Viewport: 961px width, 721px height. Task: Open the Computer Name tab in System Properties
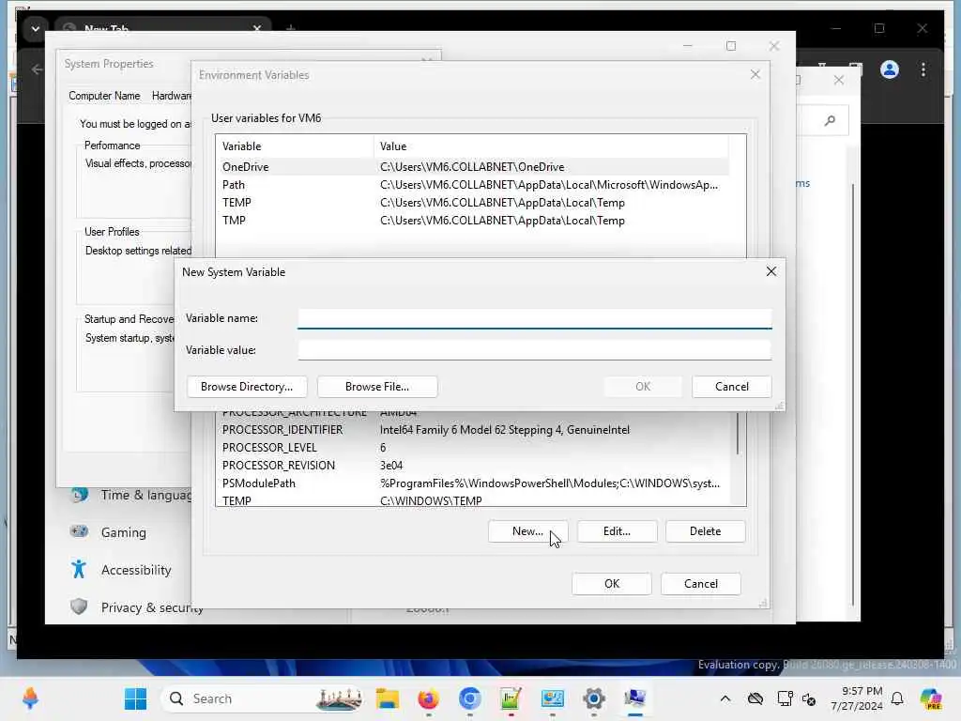click(x=104, y=96)
